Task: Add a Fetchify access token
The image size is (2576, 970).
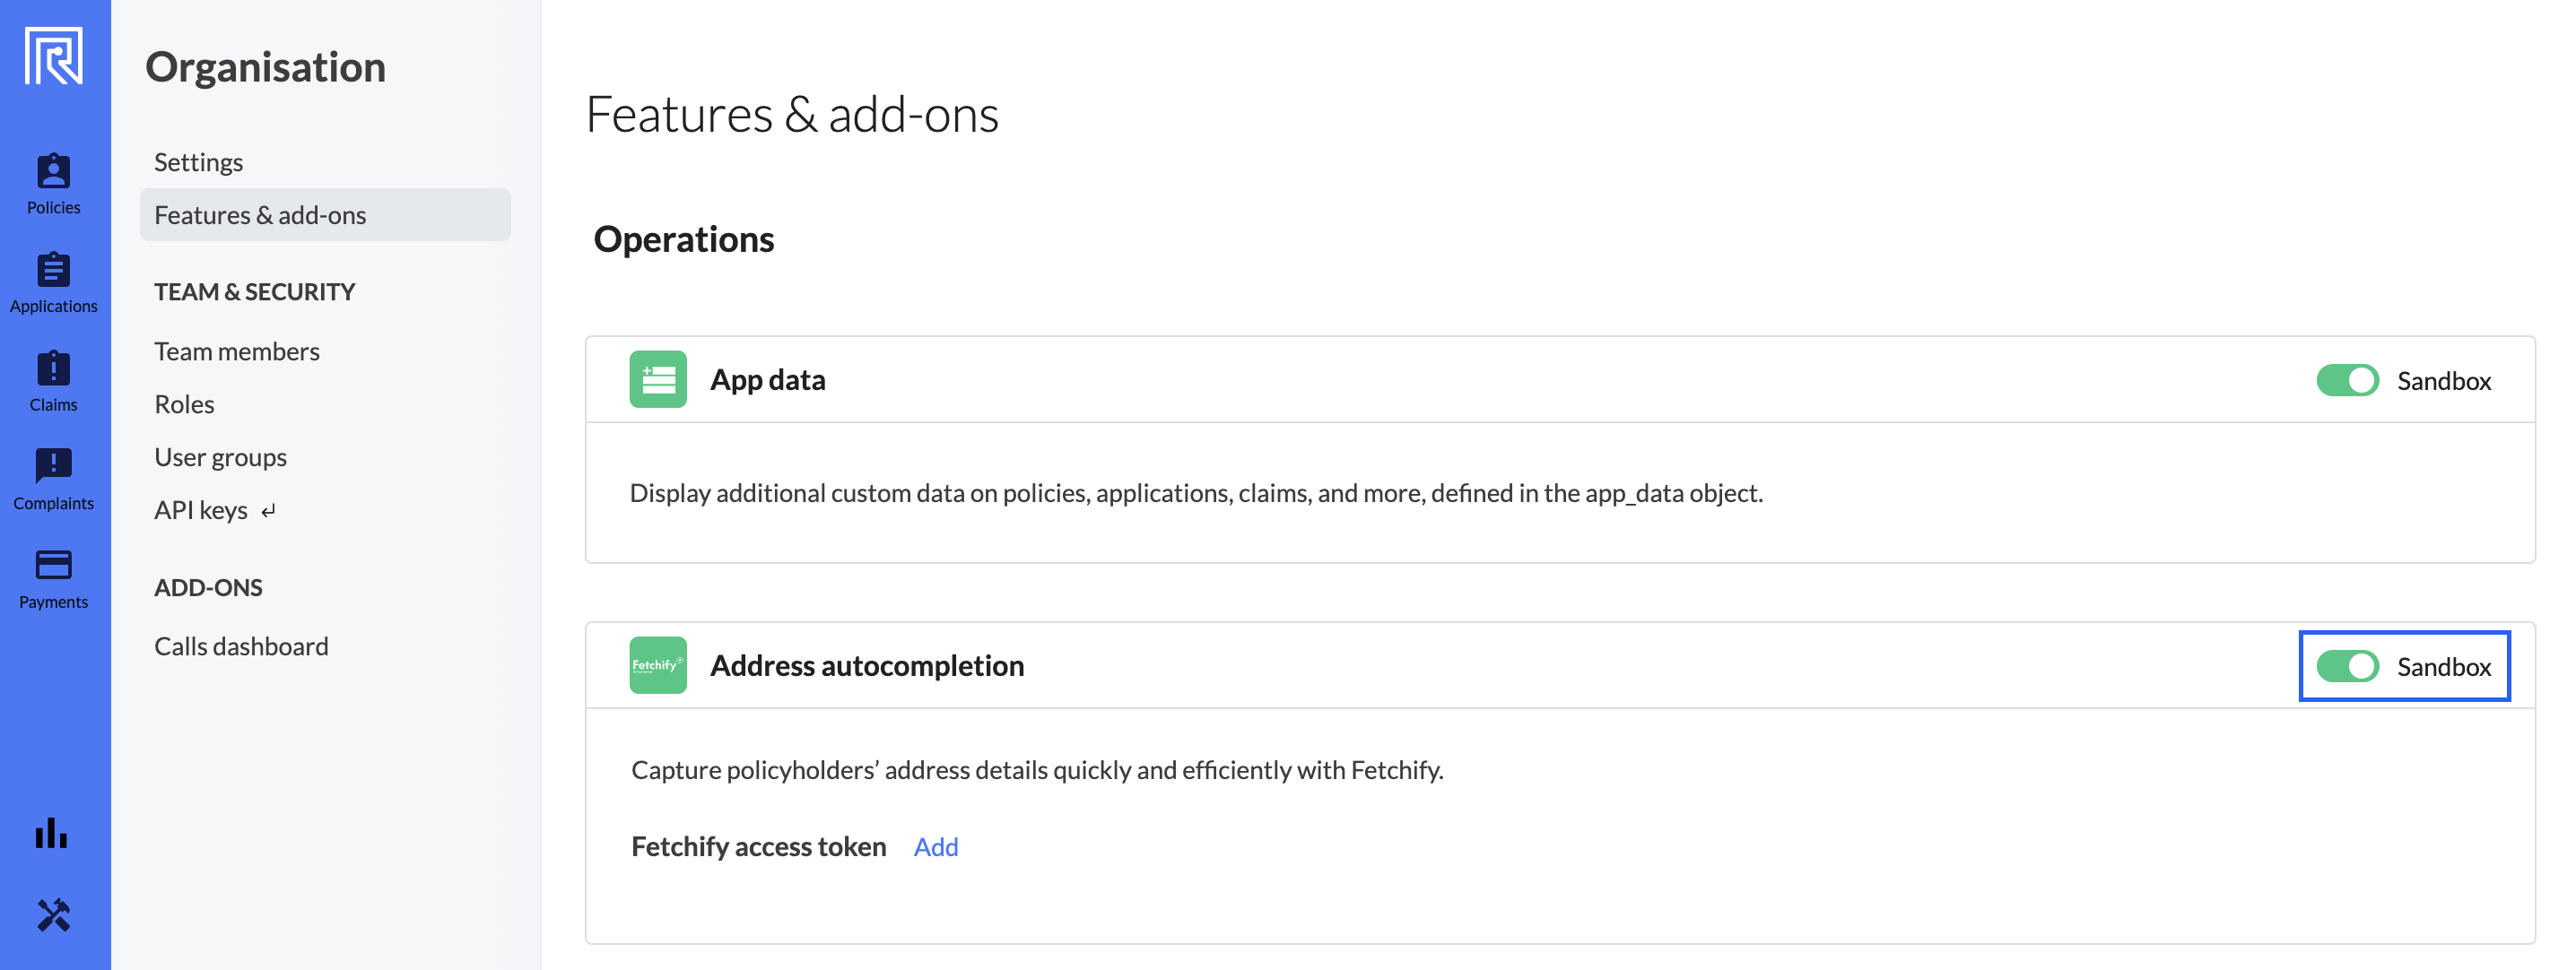Action: pyautogui.click(x=936, y=846)
